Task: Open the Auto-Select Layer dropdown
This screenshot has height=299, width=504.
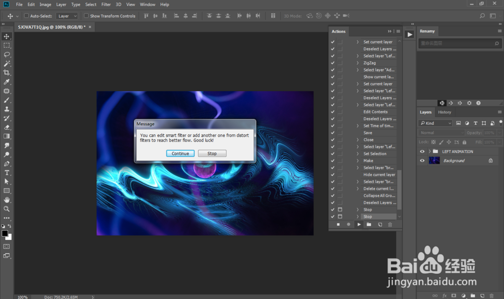Action: click(x=67, y=16)
